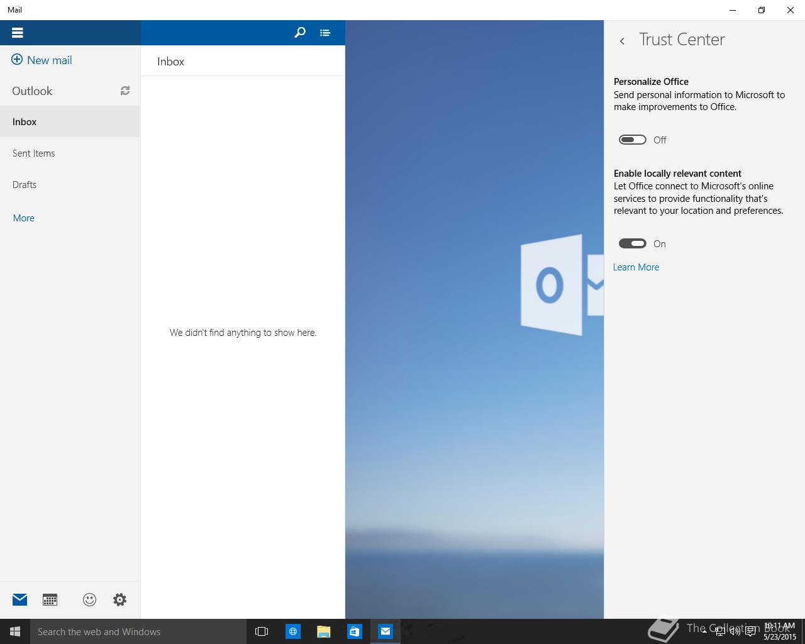Click the Mail taskbar icon
Screen dimensions: 805x644
385,631
